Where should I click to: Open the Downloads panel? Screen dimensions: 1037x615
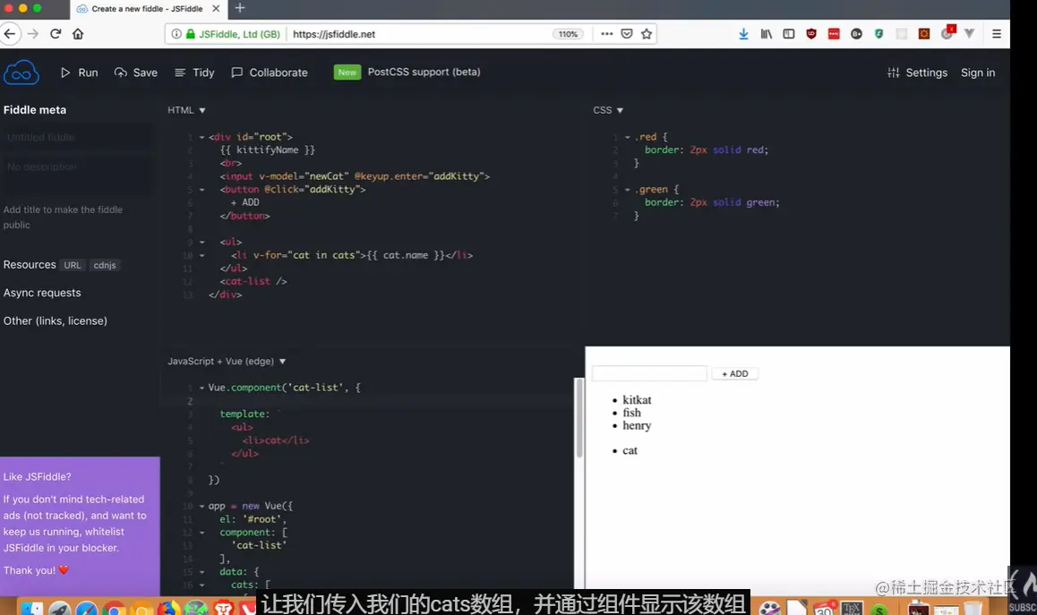tap(743, 34)
